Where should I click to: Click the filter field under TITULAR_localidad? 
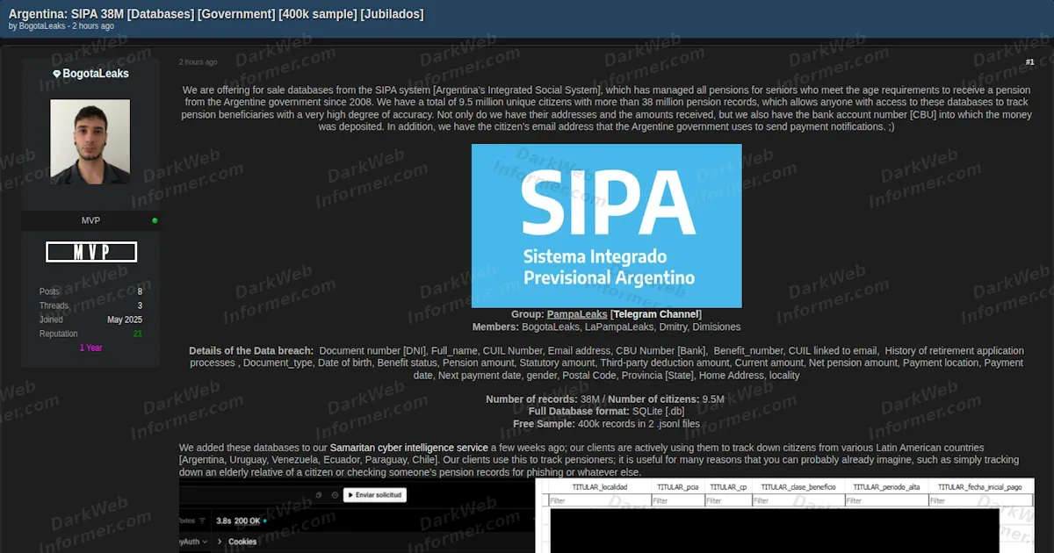[x=600, y=500]
